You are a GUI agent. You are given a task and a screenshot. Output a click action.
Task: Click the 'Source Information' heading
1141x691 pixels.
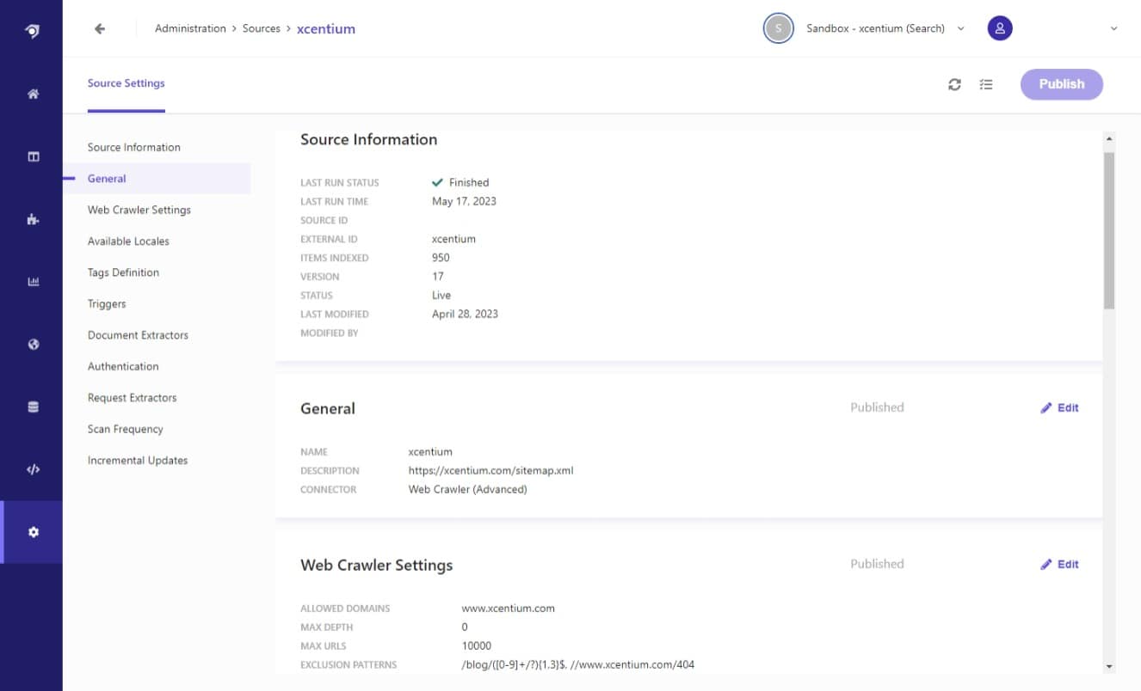368,139
